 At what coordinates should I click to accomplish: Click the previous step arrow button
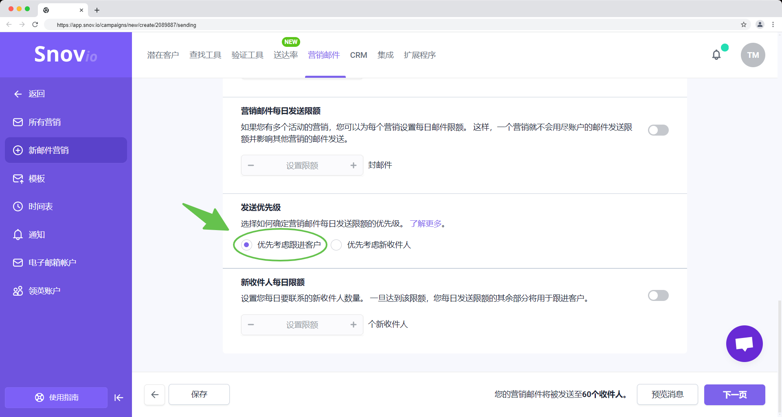click(x=155, y=394)
